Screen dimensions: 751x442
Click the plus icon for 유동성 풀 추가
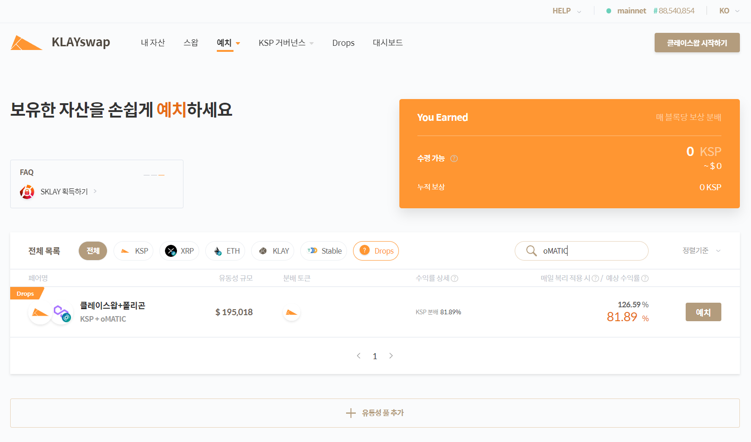[x=351, y=413]
